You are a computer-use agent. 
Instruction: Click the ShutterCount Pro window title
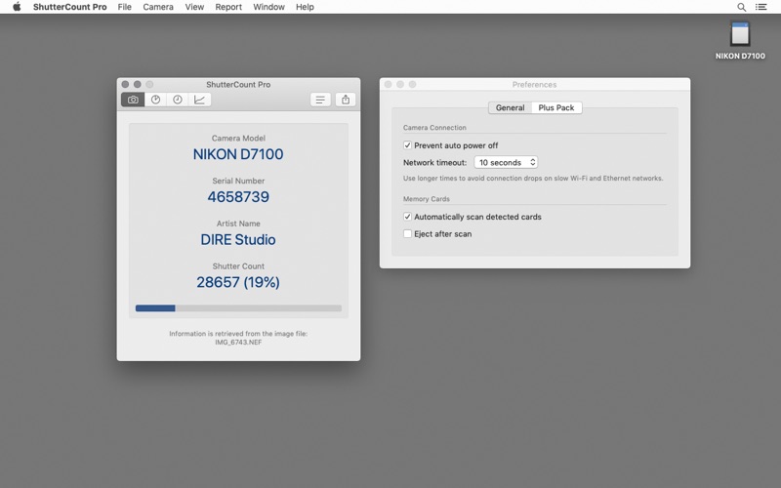[x=238, y=85]
